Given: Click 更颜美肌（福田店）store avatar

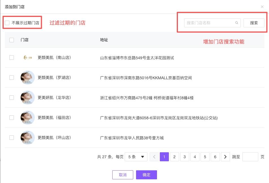Looking at the screenshot, I should coord(28,118).
